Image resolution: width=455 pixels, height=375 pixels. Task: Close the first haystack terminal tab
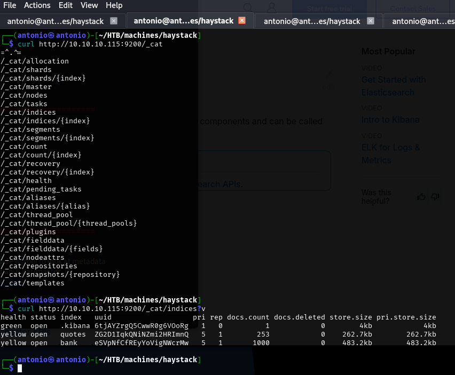tap(114, 21)
